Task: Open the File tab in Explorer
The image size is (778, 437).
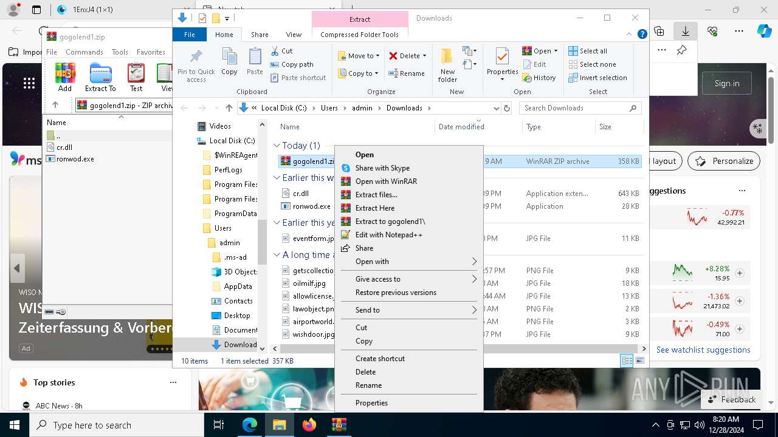Action: [x=190, y=35]
